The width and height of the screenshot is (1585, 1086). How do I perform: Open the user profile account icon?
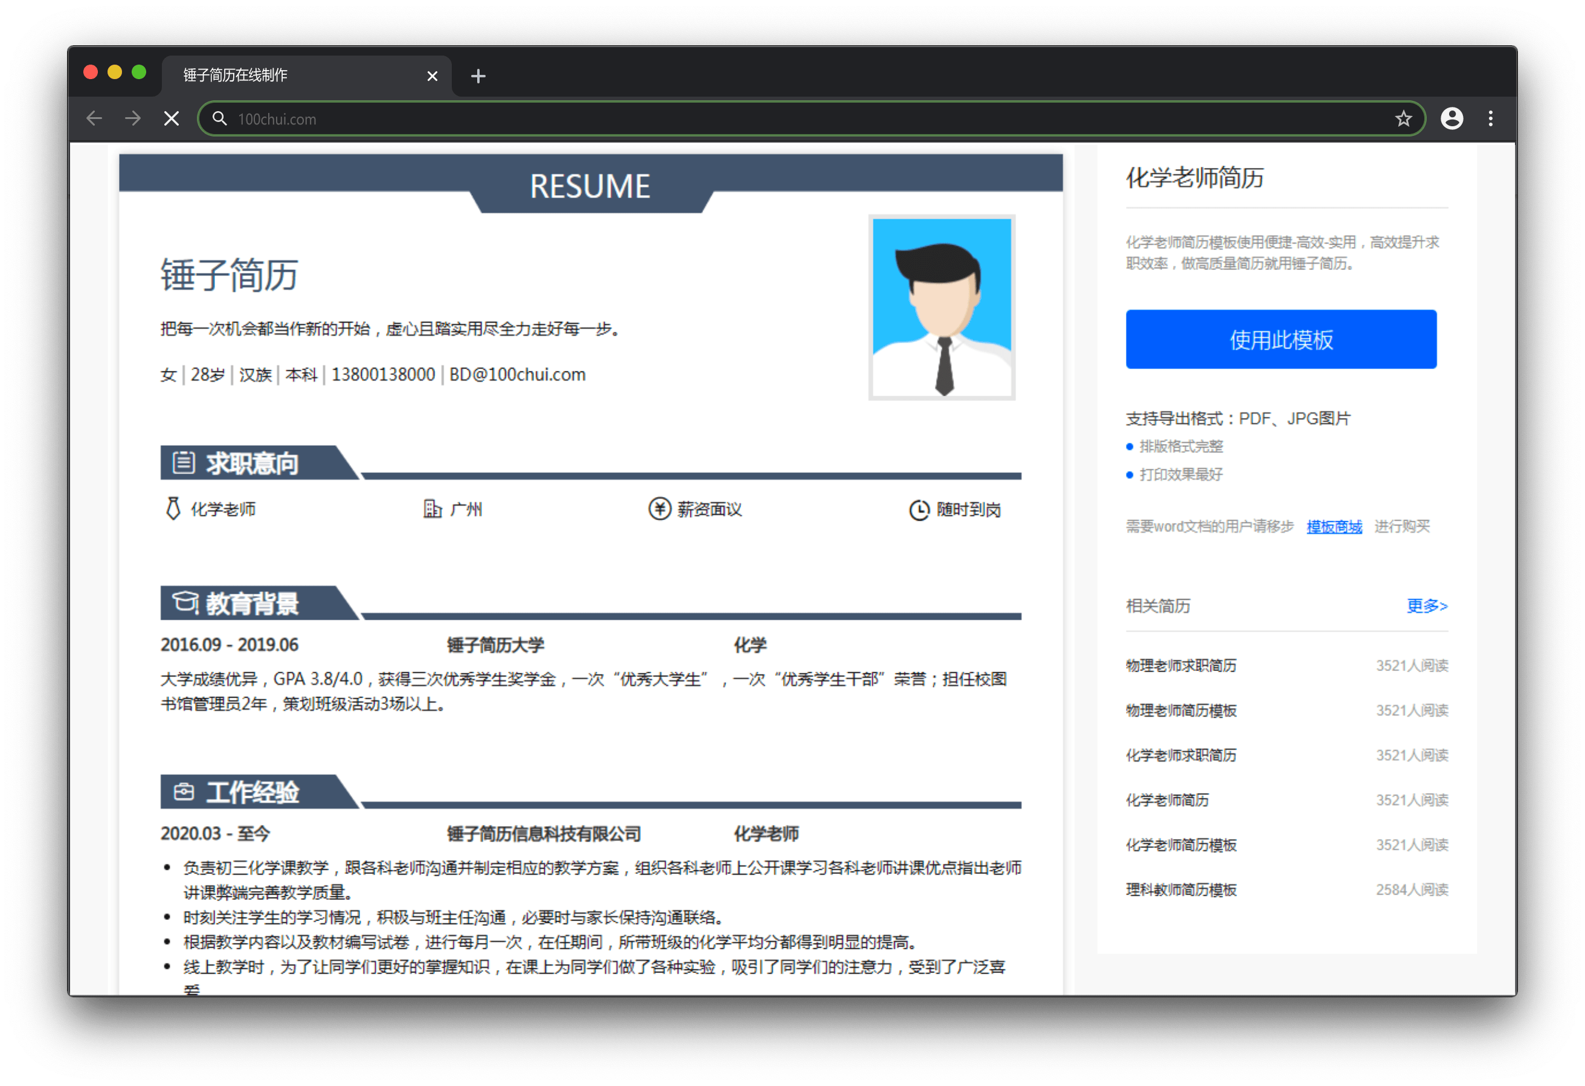(x=1452, y=119)
